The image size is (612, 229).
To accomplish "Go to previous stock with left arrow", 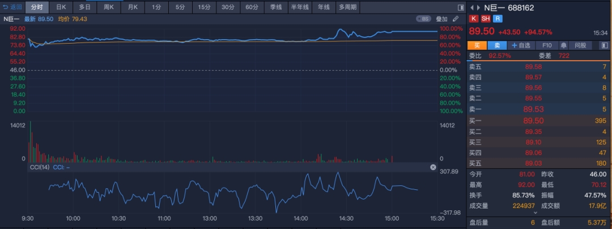I will (472, 8).
